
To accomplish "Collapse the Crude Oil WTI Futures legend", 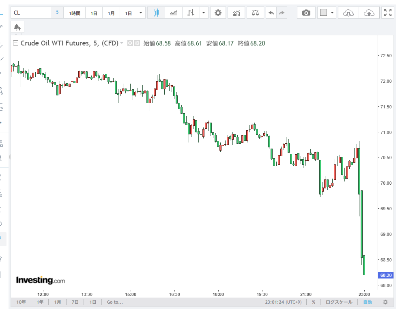I will pyautogui.click(x=16, y=43).
